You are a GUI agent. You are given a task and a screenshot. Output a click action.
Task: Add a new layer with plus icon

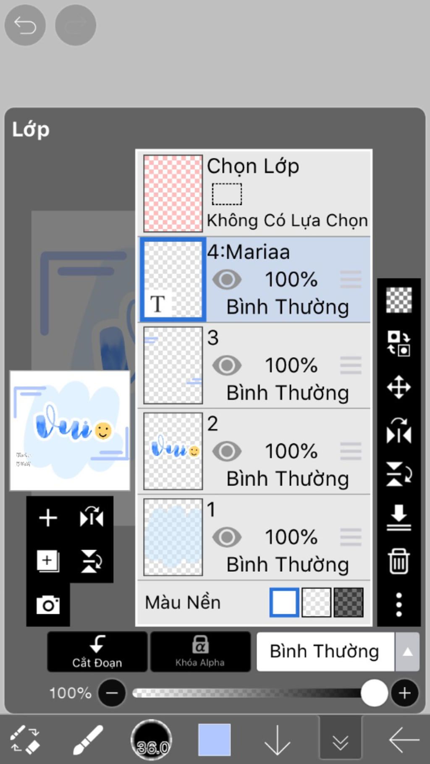coord(48,518)
